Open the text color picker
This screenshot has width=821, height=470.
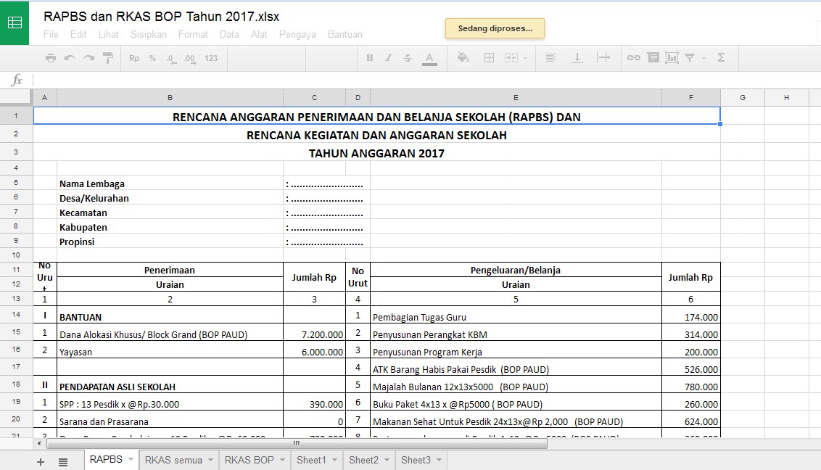[x=430, y=58]
